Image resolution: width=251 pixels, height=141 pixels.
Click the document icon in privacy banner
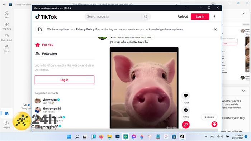click(40, 29)
